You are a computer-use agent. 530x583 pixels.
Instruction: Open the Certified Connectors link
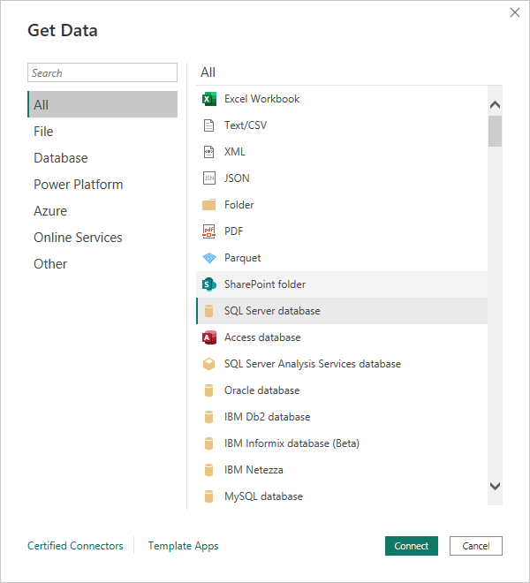(75, 546)
